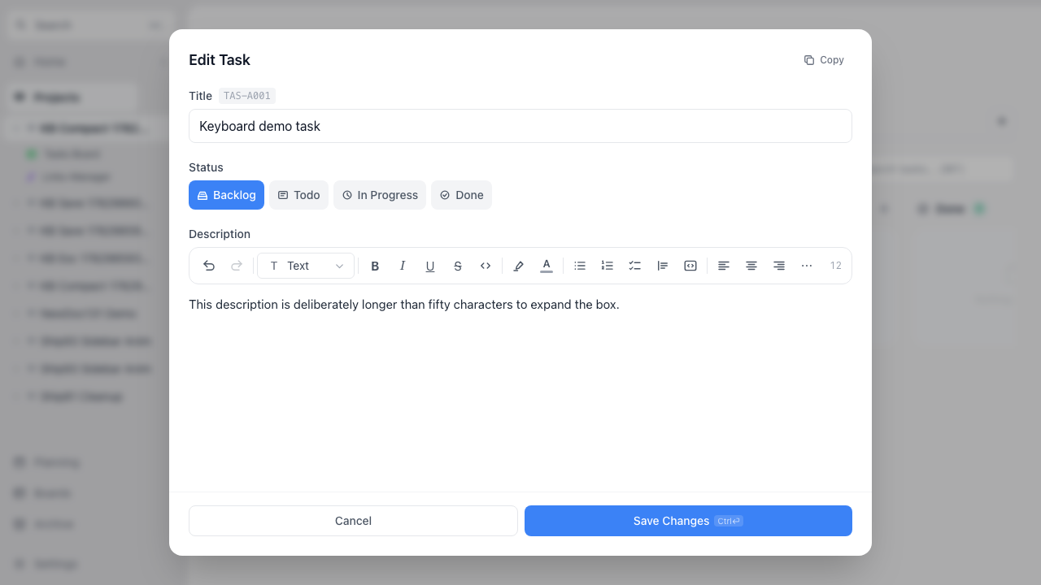Undo the last description edit
Viewport: 1041px width, 585px height.
[209, 266]
